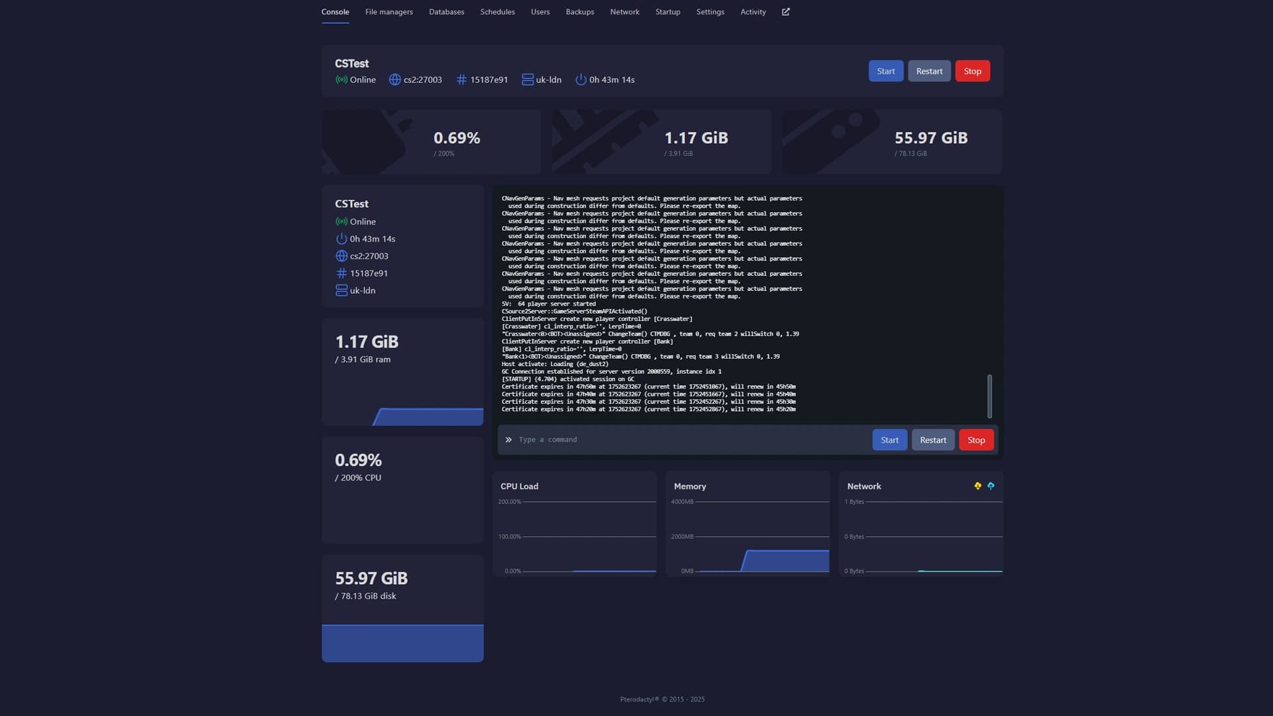Click Start button in the top header

click(x=886, y=71)
